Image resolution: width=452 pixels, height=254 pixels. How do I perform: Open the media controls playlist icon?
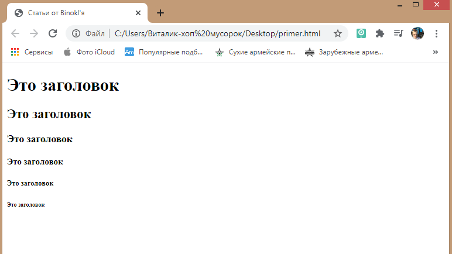click(398, 33)
